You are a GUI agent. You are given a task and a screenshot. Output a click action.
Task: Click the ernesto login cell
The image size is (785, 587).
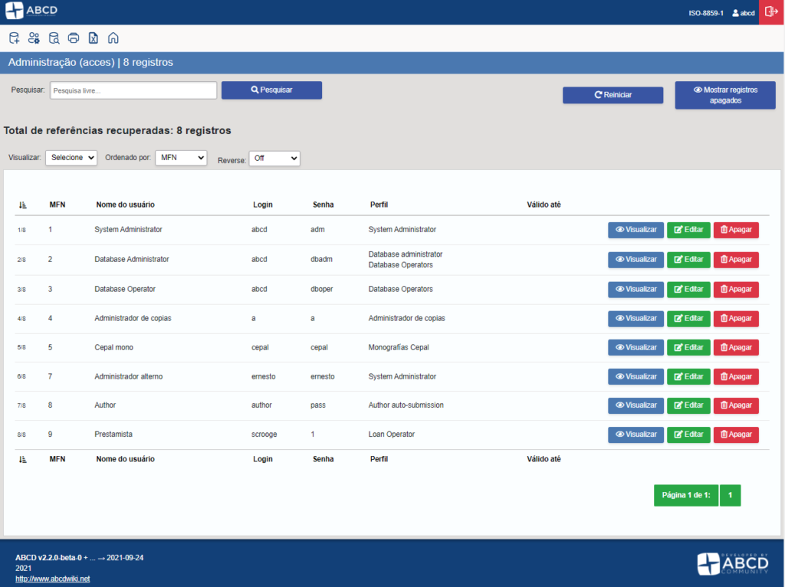pos(264,376)
